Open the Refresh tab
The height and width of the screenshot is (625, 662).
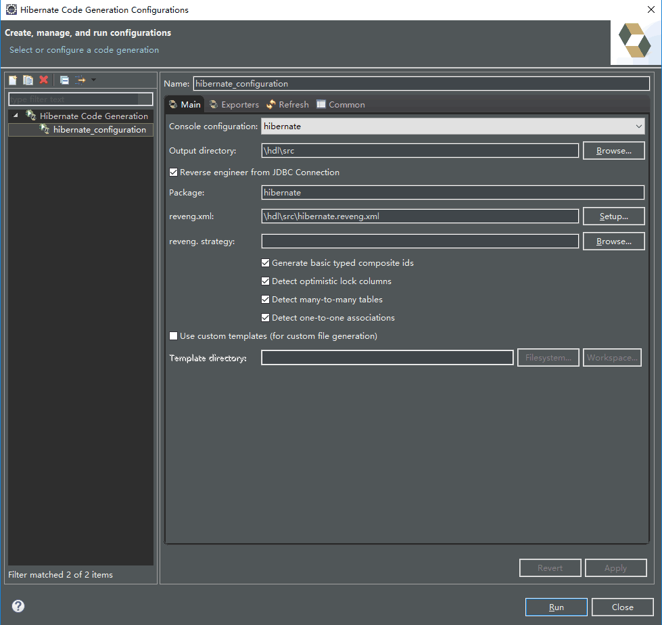(x=287, y=105)
